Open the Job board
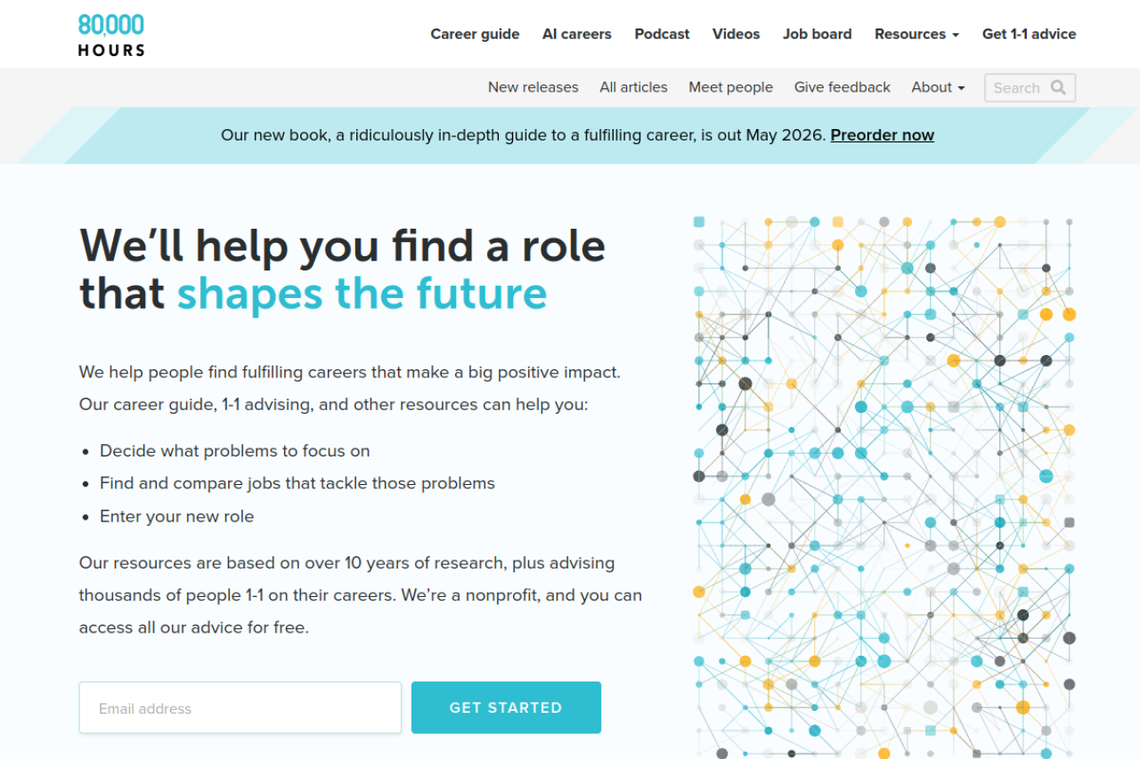Image resolution: width=1140 pixels, height=759 pixels. [817, 34]
